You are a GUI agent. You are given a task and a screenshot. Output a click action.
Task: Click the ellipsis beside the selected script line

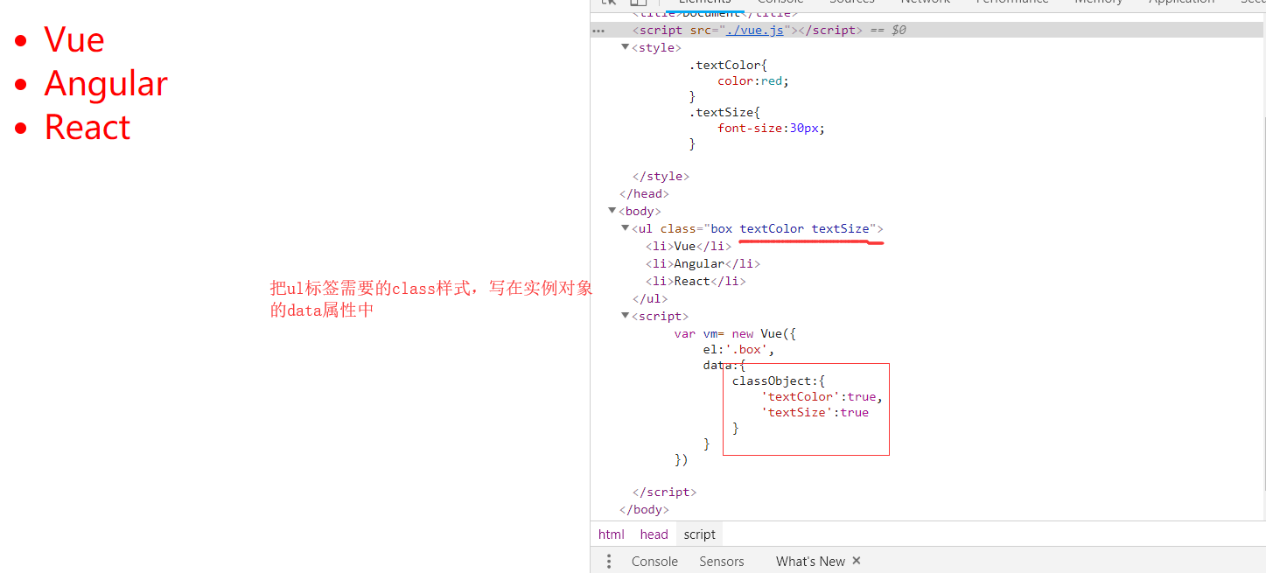click(598, 31)
